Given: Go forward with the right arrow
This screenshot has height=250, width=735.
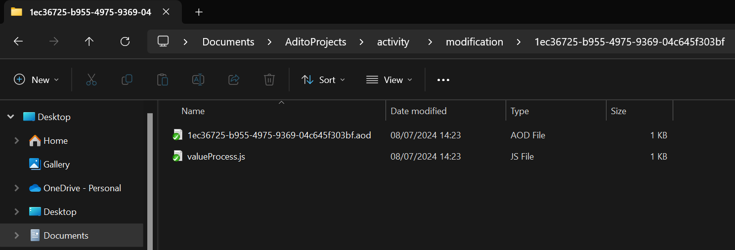Looking at the screenshot, I should tap(54, 42).
